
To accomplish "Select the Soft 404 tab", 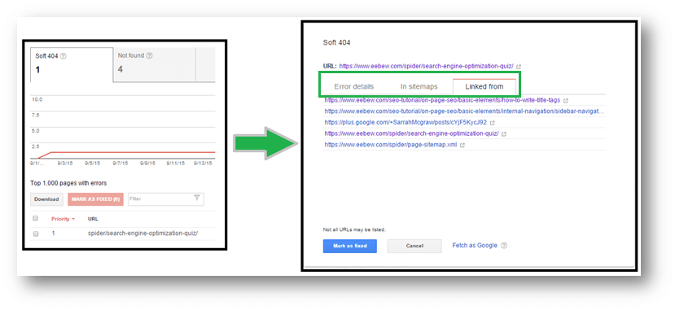I will [x=72, y=64].
